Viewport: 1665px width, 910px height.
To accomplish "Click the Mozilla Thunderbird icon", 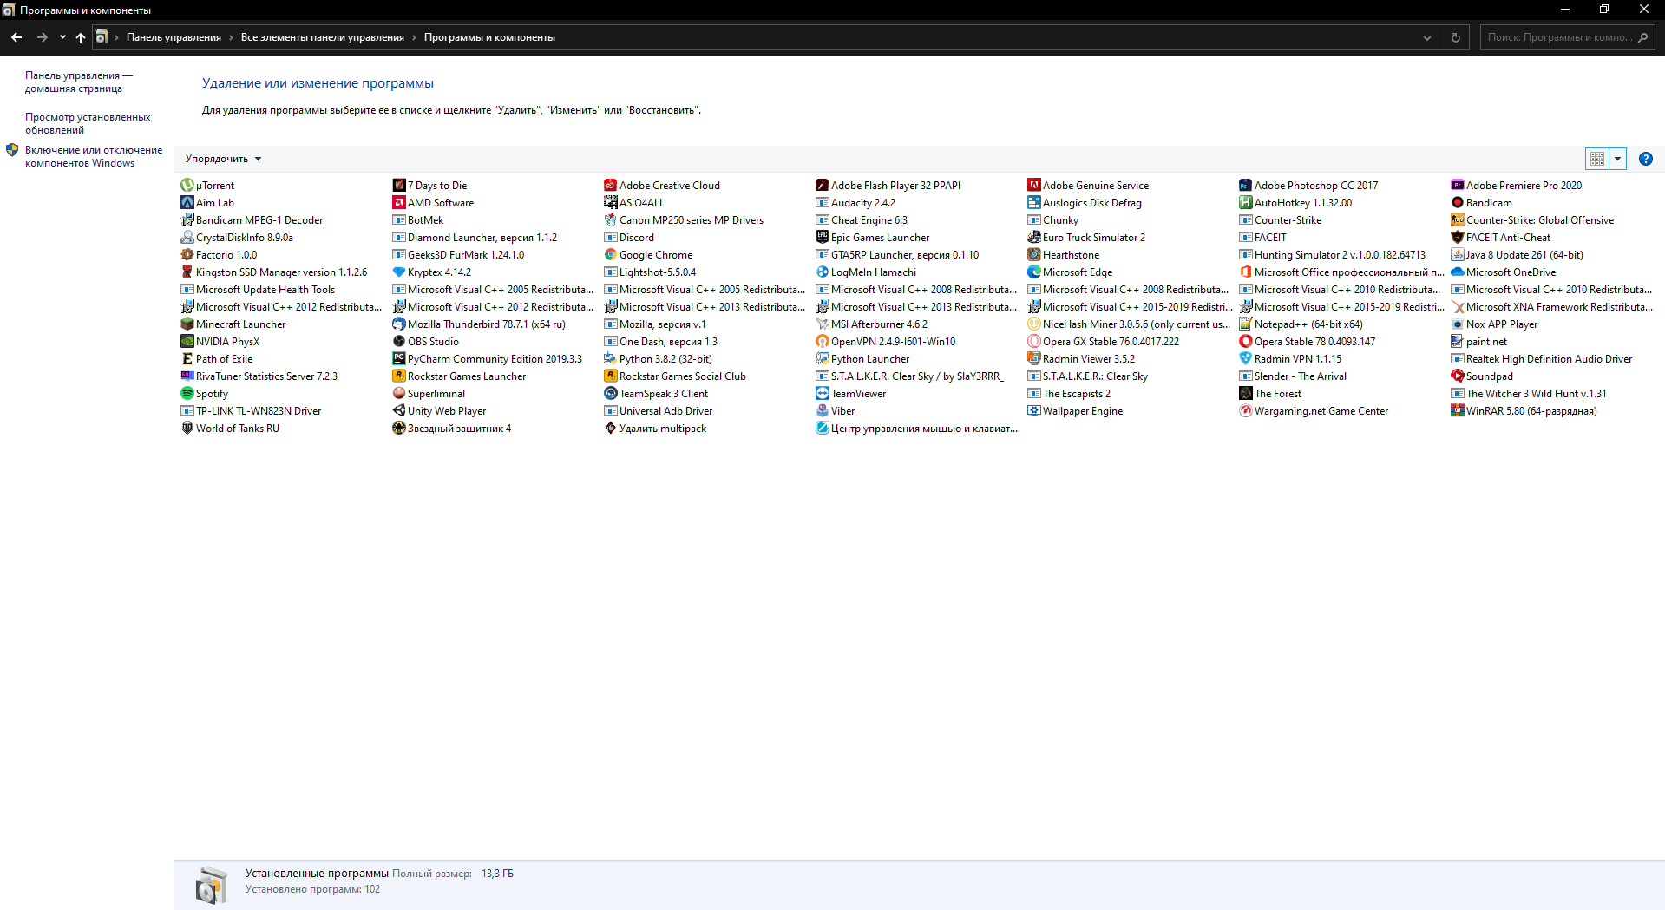I will click(398, 324).
